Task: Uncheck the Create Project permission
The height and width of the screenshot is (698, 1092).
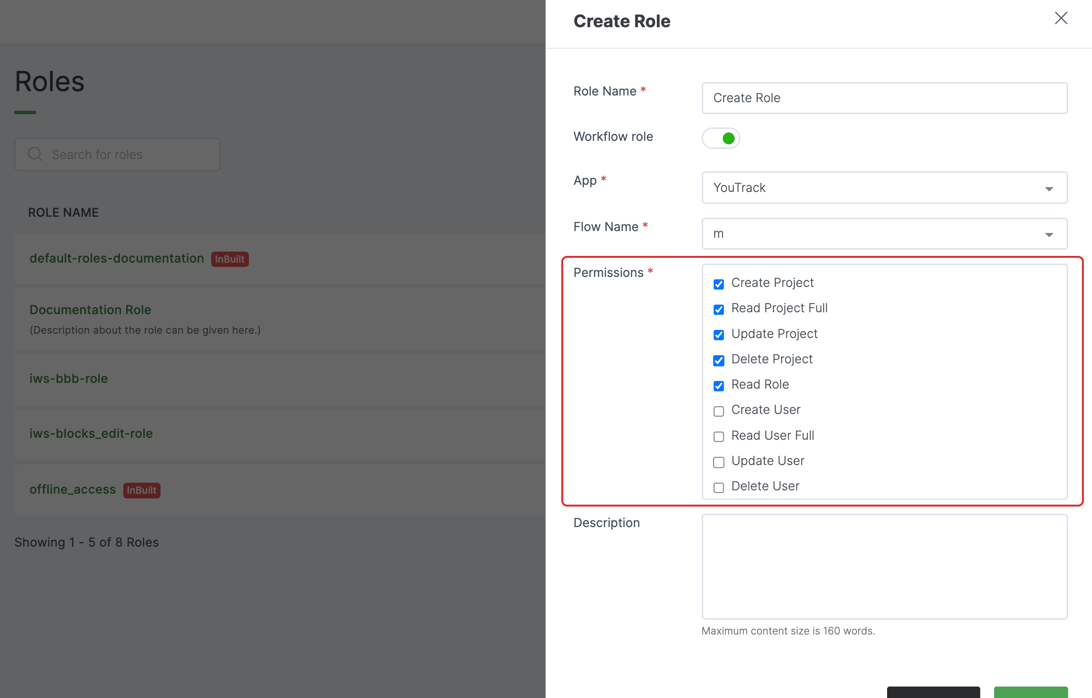Action: (x=718, y=284)
